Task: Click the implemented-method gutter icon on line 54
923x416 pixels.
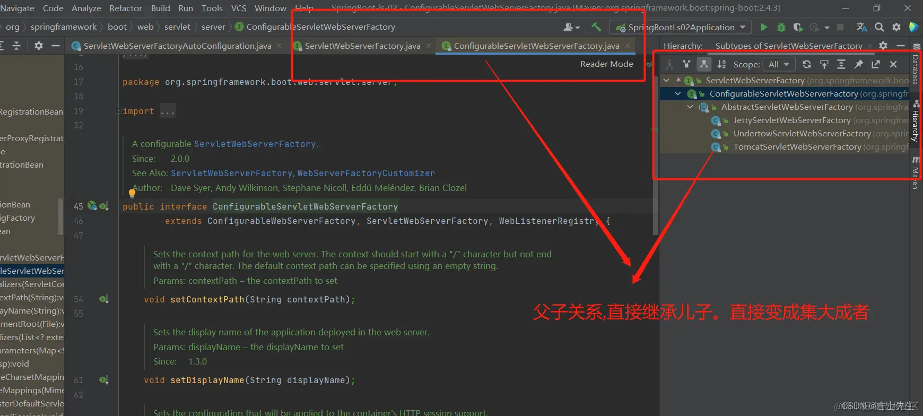Action: 104,299
